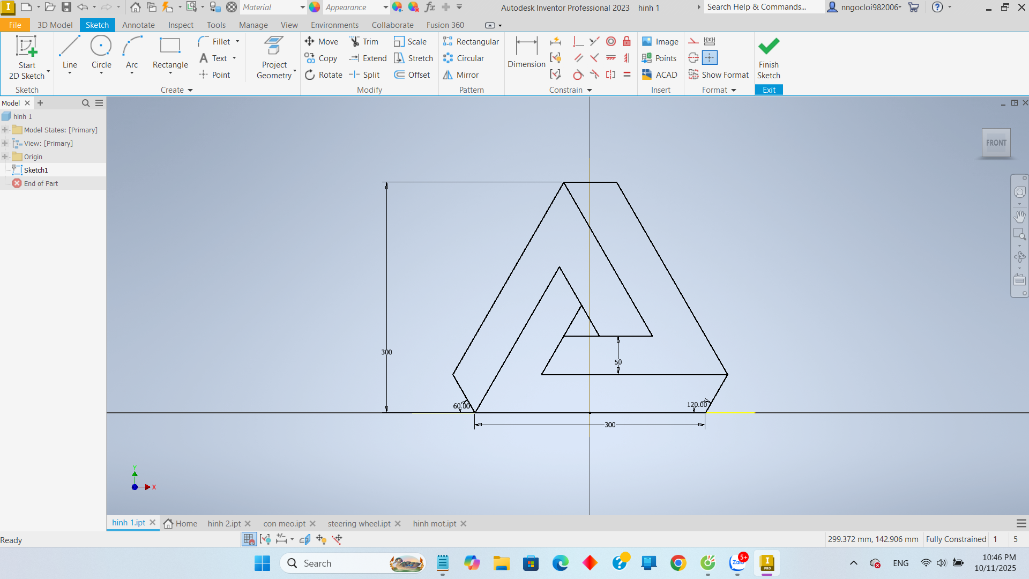Click the FRONT face of ViewCube
The width and height of the screenshot is (1029, 579).
(996, 143)
